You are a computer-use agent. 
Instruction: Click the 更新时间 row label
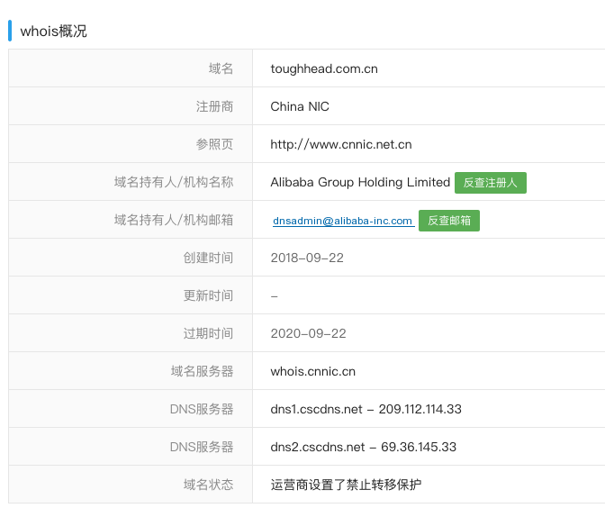tap(208, 295)
